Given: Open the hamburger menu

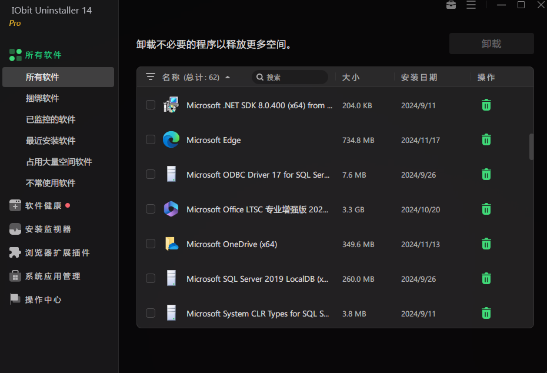Looking at the screenshot, I should 471,5.
